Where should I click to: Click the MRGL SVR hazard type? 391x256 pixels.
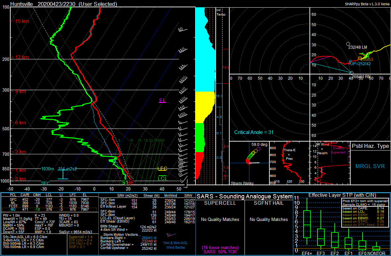click(370, 166)
